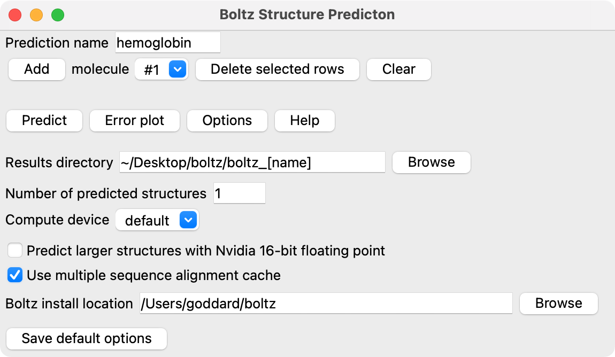The image size is (615, 357).
Task: Uncheck Use multiple sequence alignment cache
Action: click(x=16, y=276)
